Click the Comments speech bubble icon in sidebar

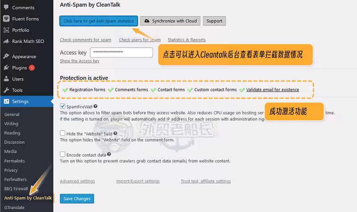[6, 7]
